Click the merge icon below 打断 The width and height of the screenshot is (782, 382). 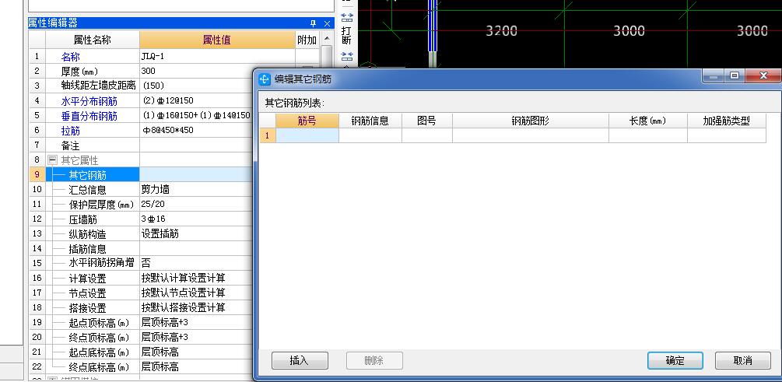pyautogui.click(x=346, y=56)
